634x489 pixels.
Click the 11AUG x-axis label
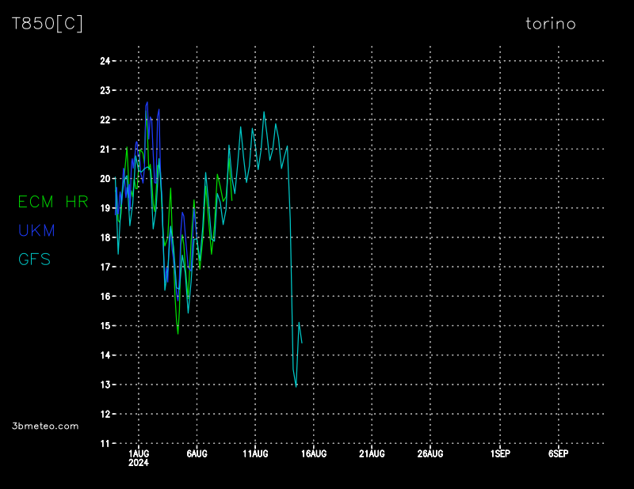(255, 453)
